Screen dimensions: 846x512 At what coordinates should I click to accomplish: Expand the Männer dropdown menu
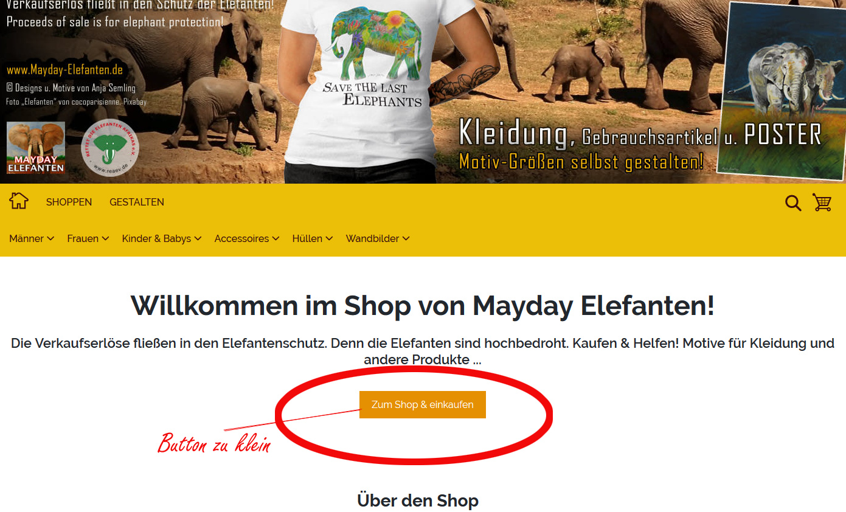pos(32,238)
